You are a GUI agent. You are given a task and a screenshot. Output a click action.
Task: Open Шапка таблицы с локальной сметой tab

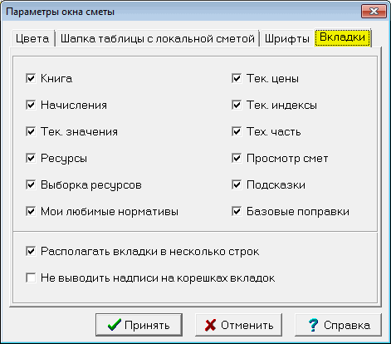(x=158, y=38)
